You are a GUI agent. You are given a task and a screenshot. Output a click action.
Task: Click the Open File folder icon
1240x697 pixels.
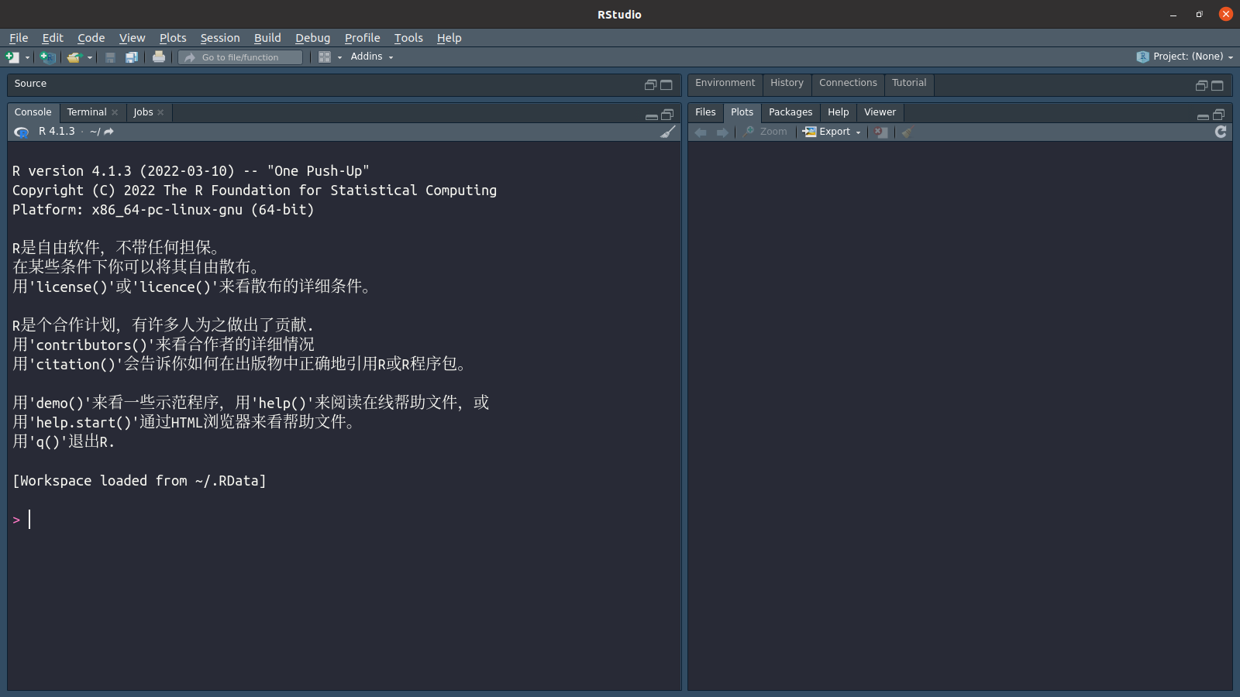[74, 57]
